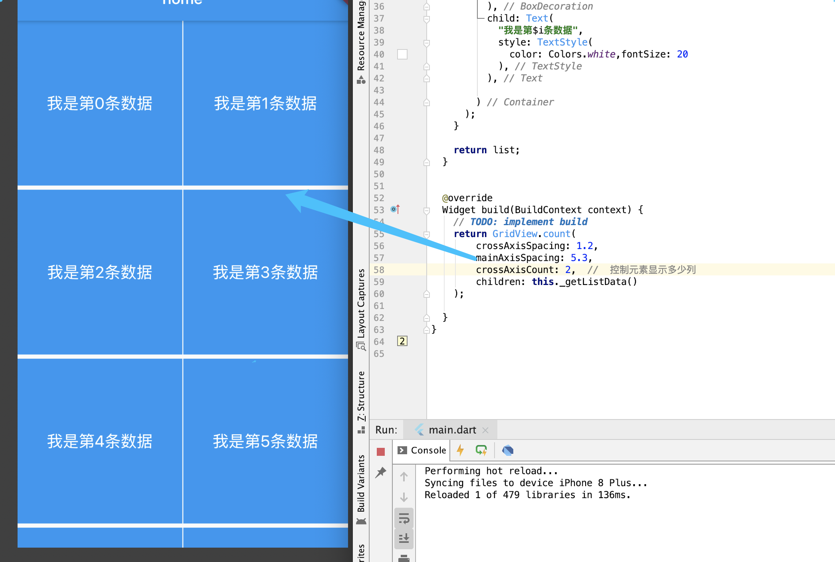Toggle soft-wrap in console output
The height and width of the screenshot is (562, 835).
click(x=404, y=519)
